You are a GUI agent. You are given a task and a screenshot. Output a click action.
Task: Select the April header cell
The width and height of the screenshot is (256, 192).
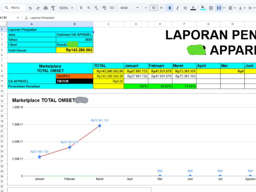pos(208,66)
